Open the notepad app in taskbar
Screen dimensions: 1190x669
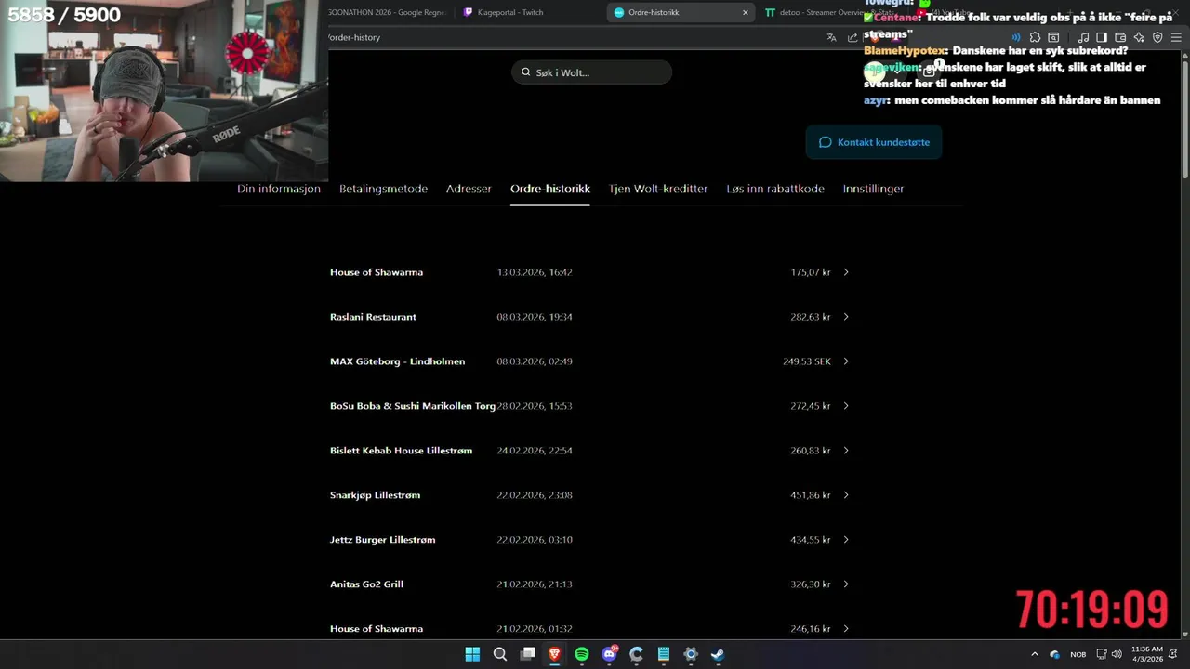tap(664, 654)
